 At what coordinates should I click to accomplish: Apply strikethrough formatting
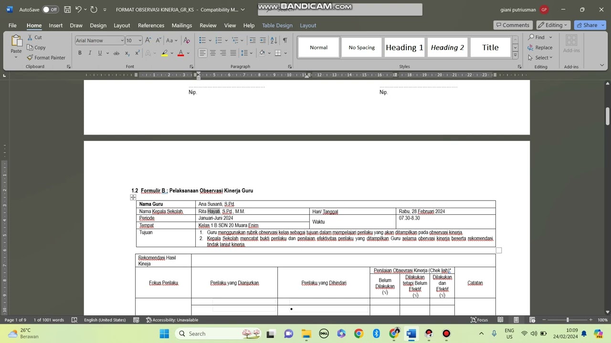click(x=116, y=53)
